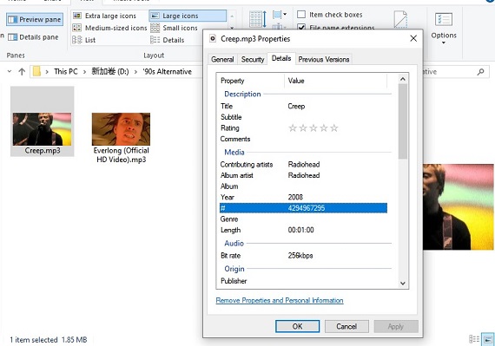The height and width of the screenshot is (346, 495).
Task: Click the properties list scrollbar thumb
Action: click(x=402, y=121)
